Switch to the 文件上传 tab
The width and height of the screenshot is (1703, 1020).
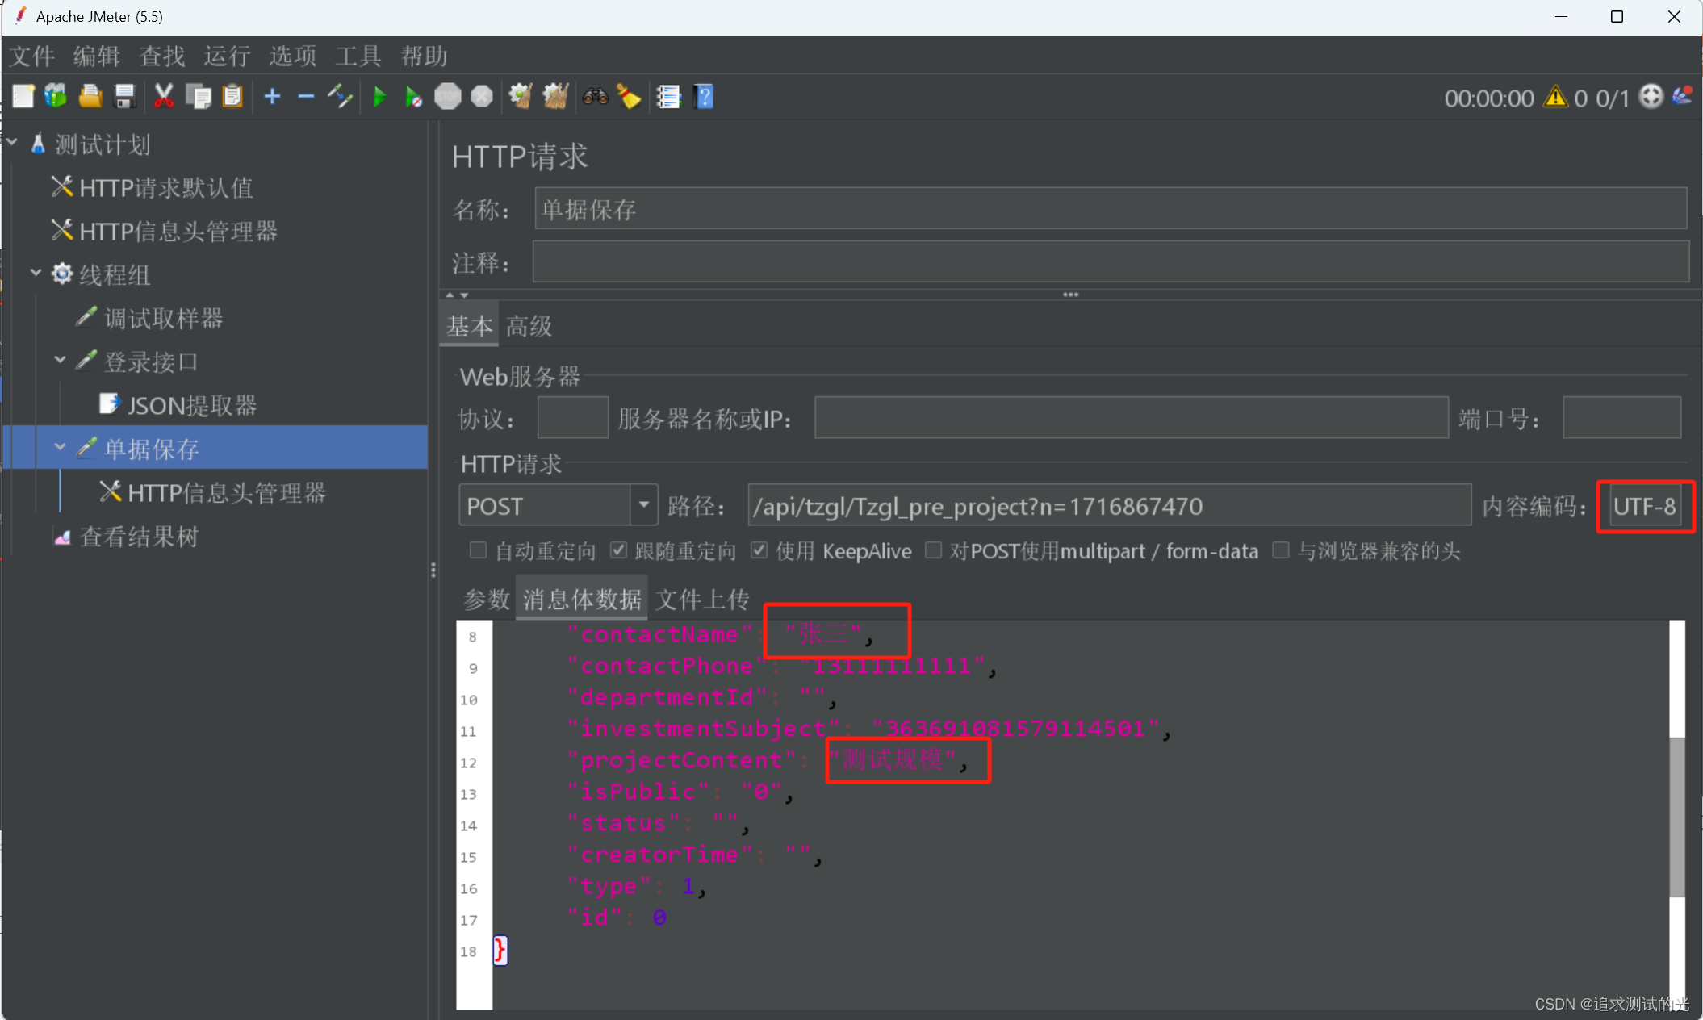(x=702, y=599)
